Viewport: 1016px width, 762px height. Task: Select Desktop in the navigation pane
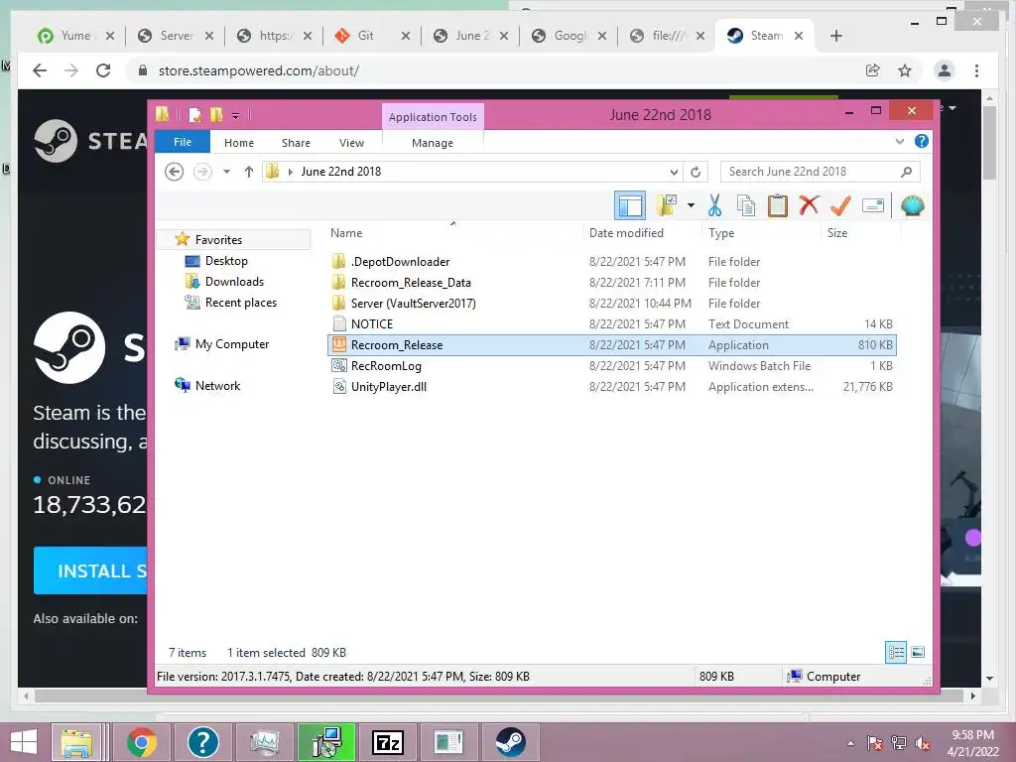click(226, 261)
